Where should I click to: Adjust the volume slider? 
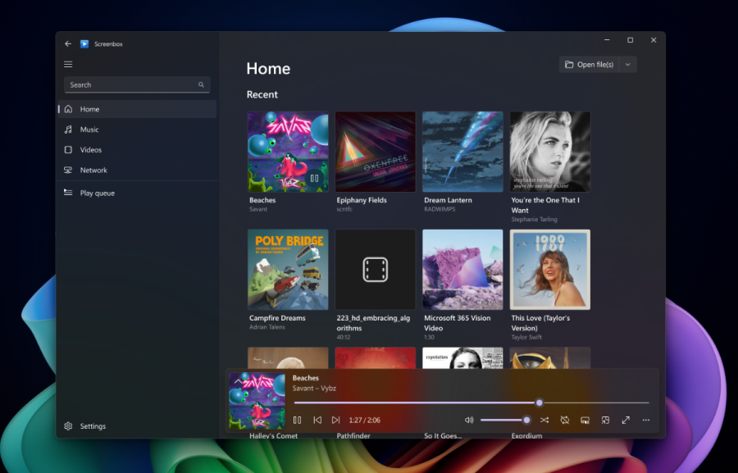click(x=505, y=420)
